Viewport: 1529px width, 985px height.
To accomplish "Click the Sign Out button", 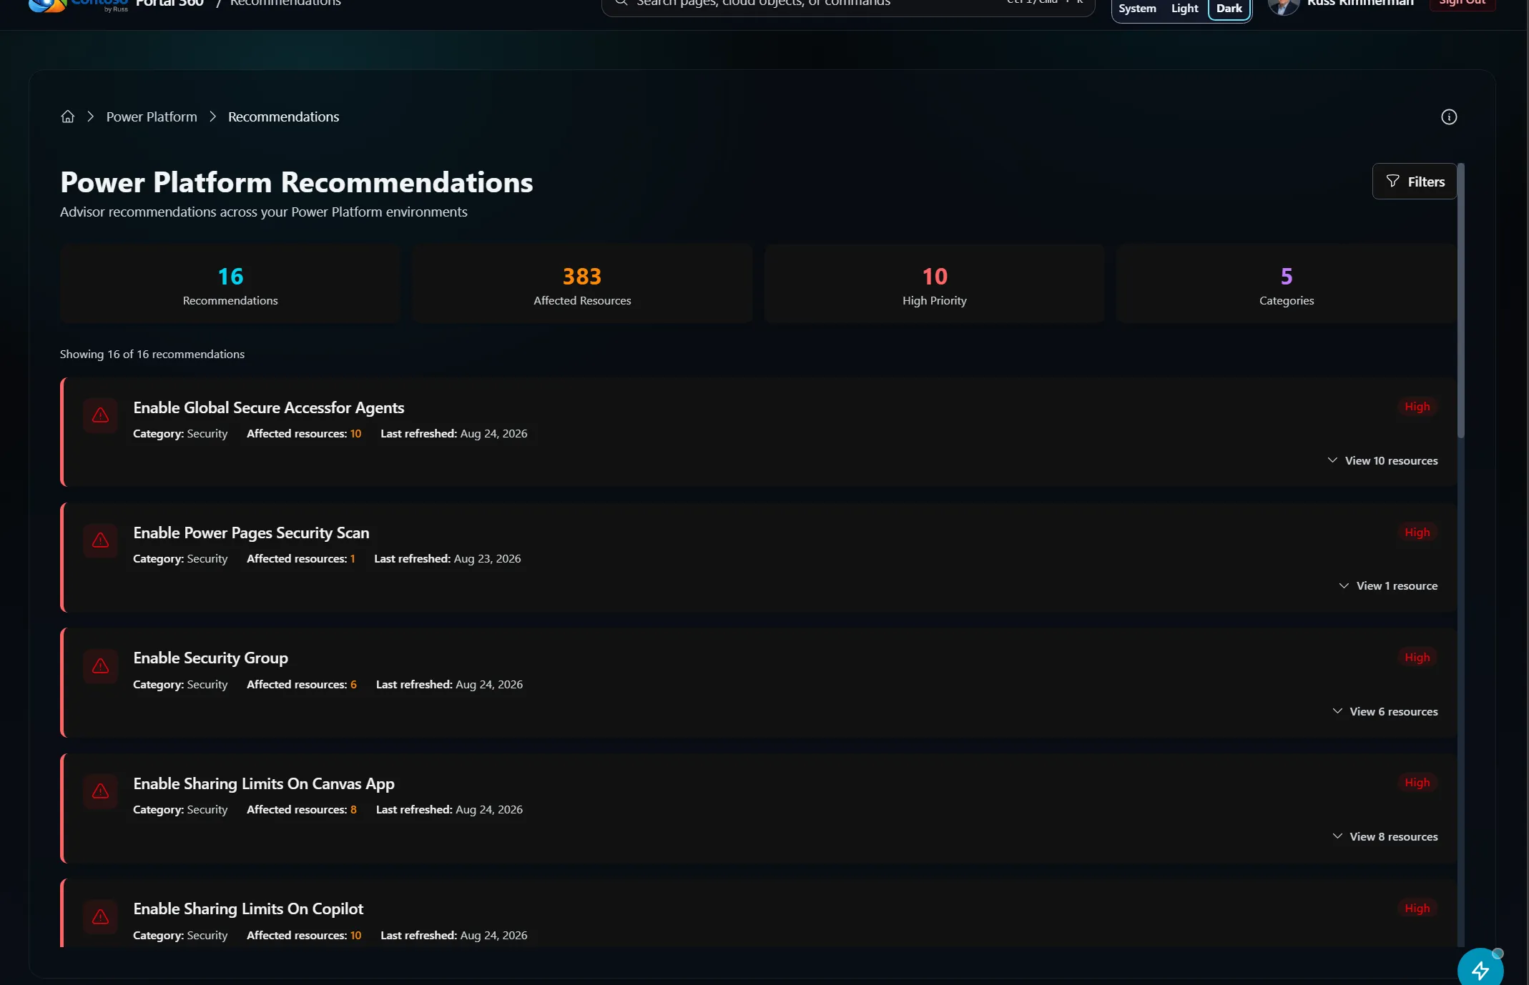I will [1462, 3].
